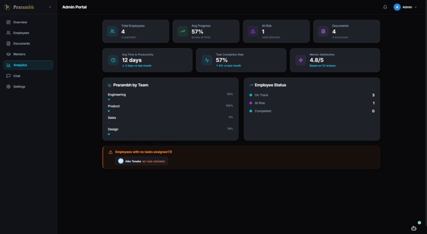Collapse the sidebar with the chevron
This screenshot has height=234, width=427.
[x=50, y=7]
